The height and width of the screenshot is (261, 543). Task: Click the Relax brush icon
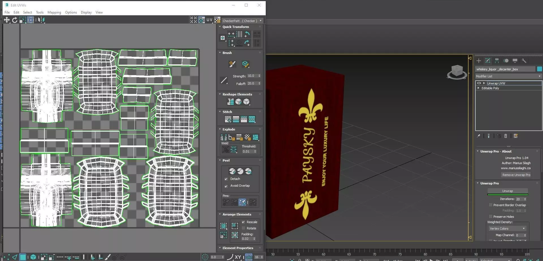pyautogui.click(x=245, y=64)
